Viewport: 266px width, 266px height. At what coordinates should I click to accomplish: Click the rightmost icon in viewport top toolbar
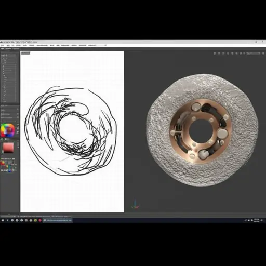click(263, 54)
